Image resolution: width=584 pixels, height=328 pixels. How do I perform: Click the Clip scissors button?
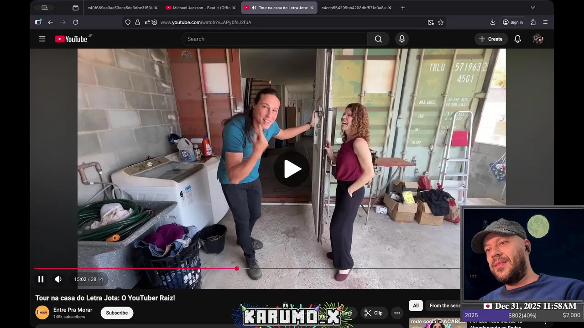pos(374,313)
